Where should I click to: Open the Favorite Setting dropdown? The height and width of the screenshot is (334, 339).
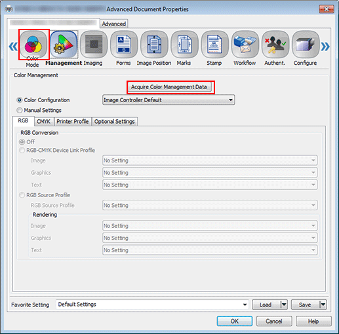click(152, 305)
